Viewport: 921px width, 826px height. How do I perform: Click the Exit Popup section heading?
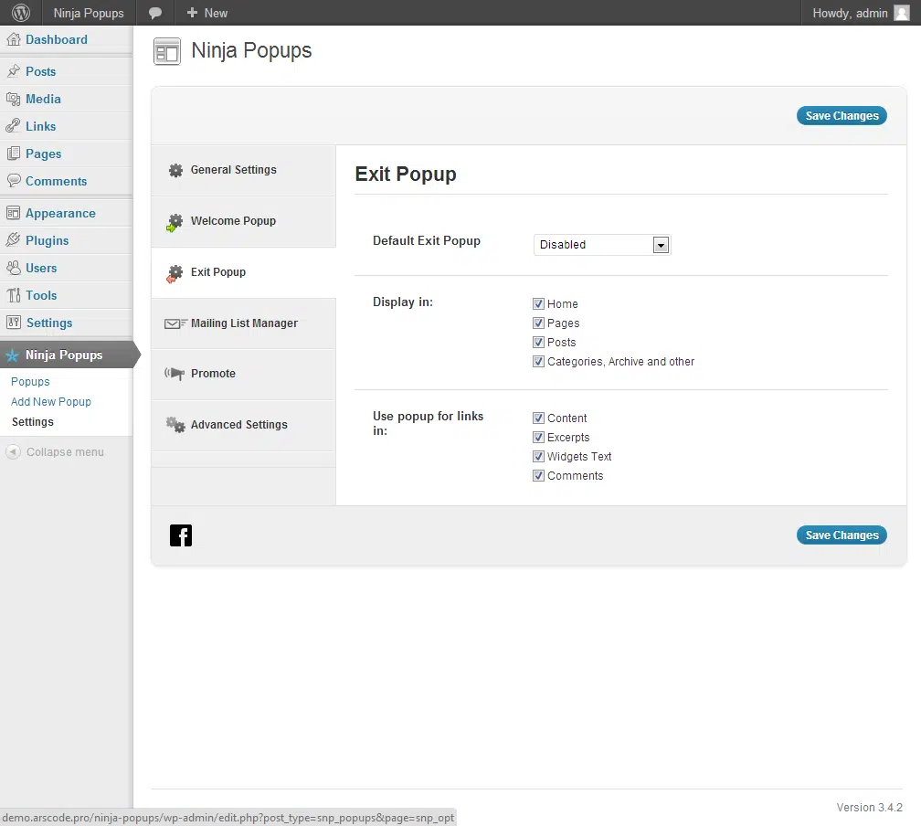point(406,174)
